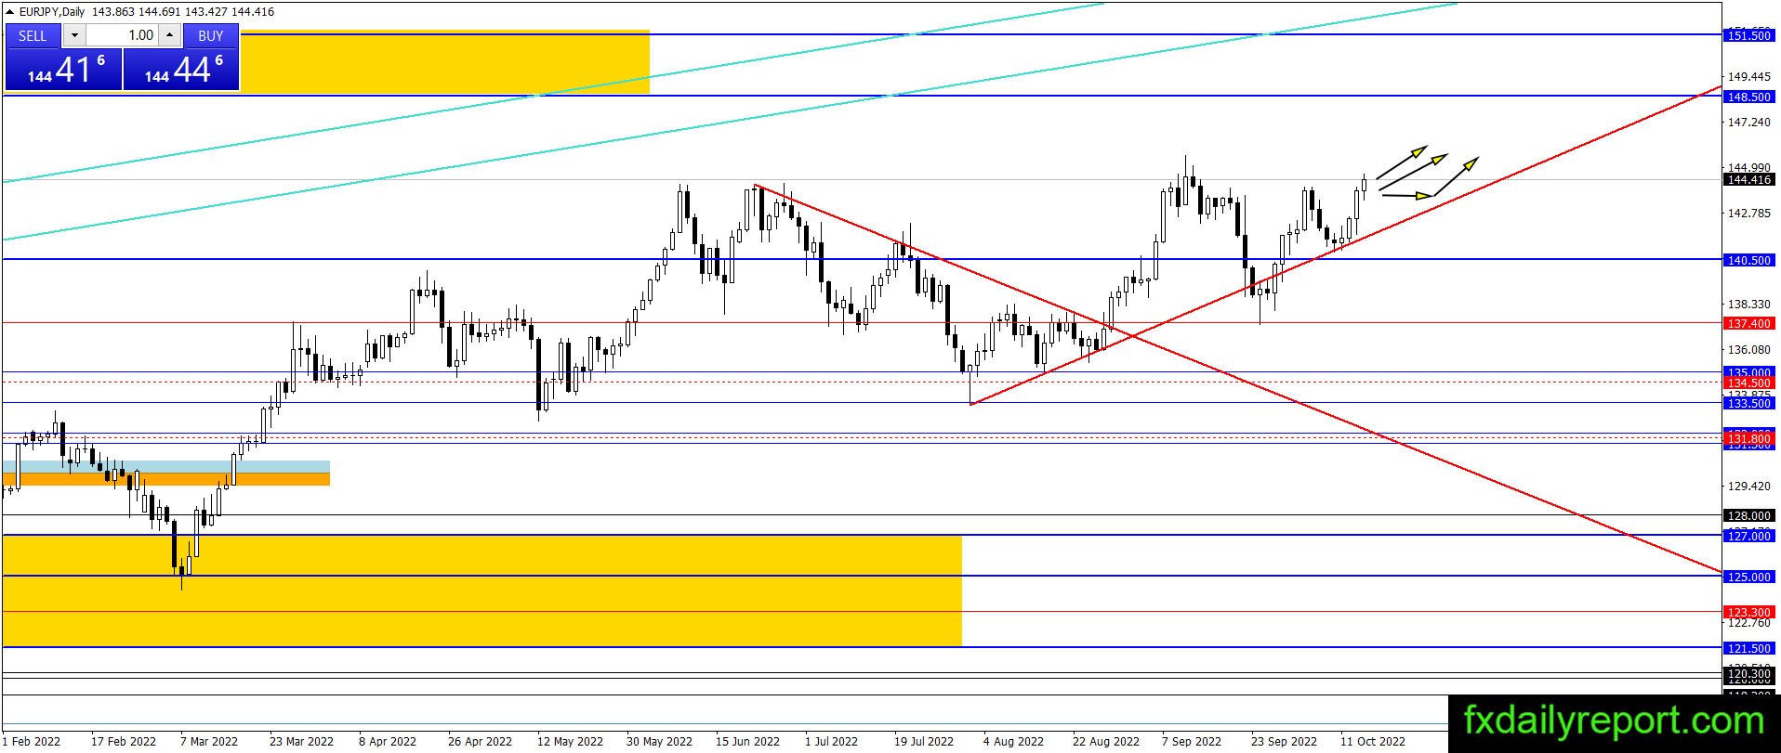The height and width of the screenshot is (753, 1781).
Task: Click the current price label 144.416
Action: [1748, 180]
